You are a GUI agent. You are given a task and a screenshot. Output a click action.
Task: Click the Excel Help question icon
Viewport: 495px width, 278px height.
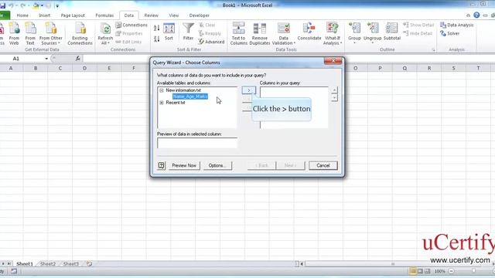pyautogui.click(x=476, y=15)
